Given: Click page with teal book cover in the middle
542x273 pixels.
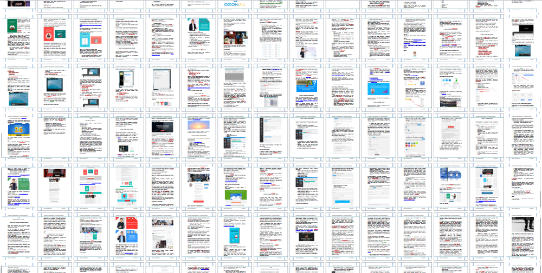Looking at the screenshot, I should click(234, 236).
